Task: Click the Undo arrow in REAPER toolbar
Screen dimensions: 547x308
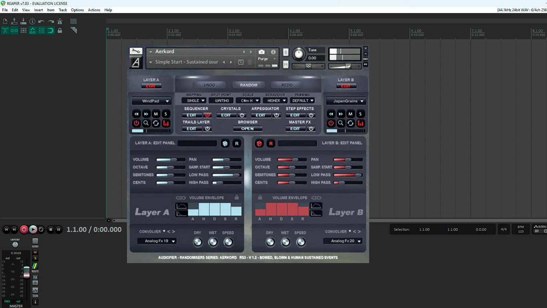Action: (x=41, y=22)
